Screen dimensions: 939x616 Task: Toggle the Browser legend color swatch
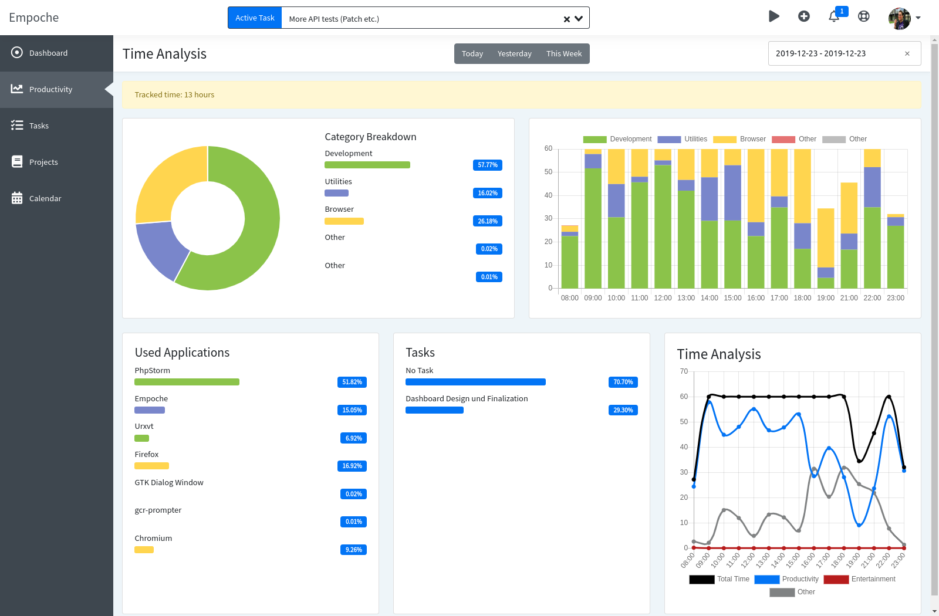point(724,139)
